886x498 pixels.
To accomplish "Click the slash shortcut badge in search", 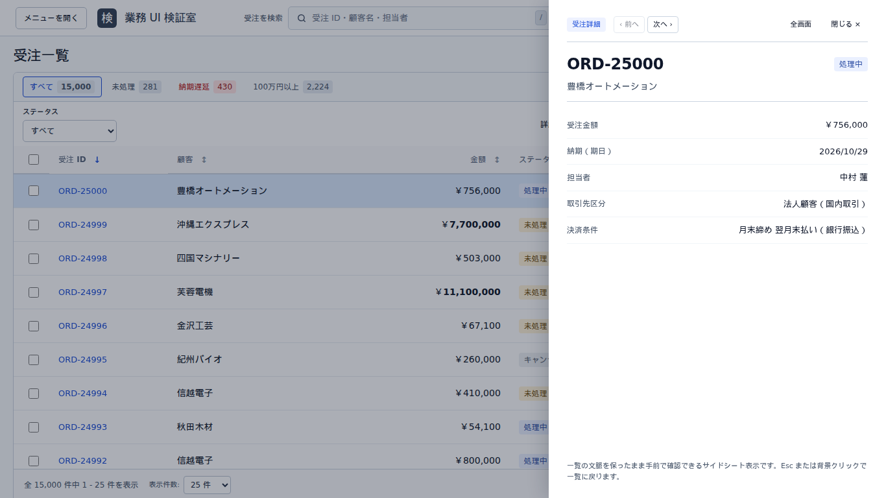I will [541, 18].
